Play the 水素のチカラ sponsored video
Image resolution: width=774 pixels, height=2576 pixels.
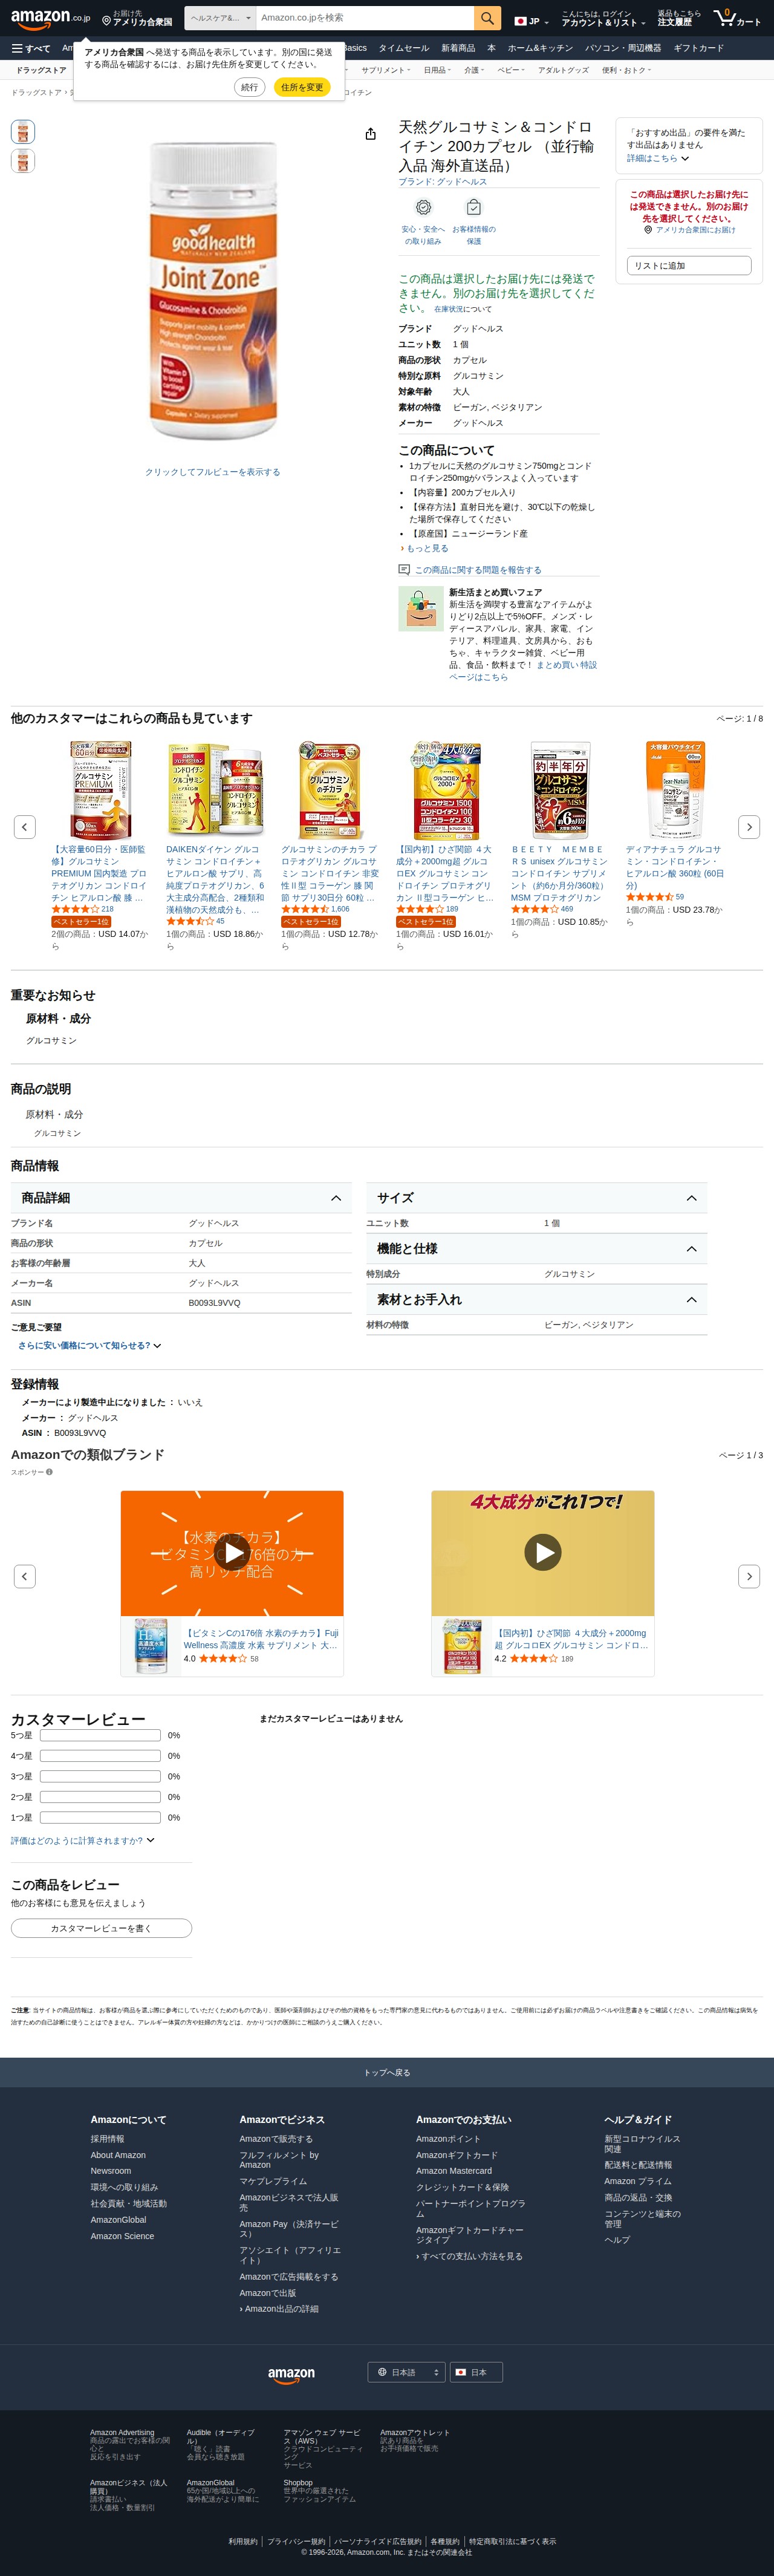point(232,1552)
